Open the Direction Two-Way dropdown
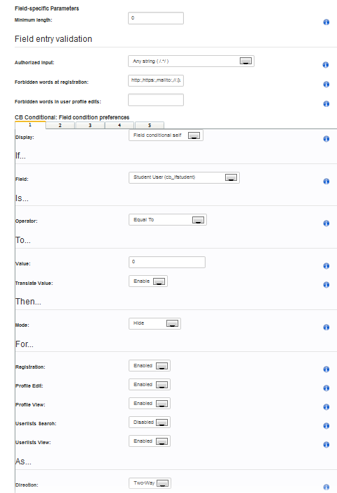Image resolution: width=337 pixels, height=493 pixels. click(150, 483)
